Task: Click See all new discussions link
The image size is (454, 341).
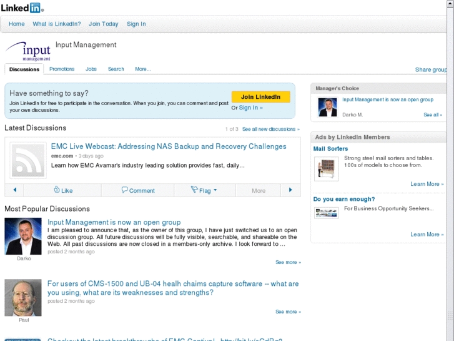Action: pos(271,129)
